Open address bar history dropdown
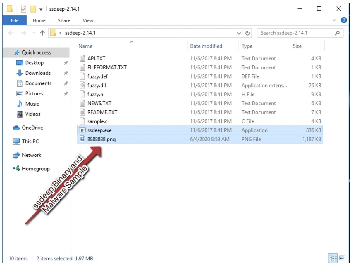 (x=239, y=33)
